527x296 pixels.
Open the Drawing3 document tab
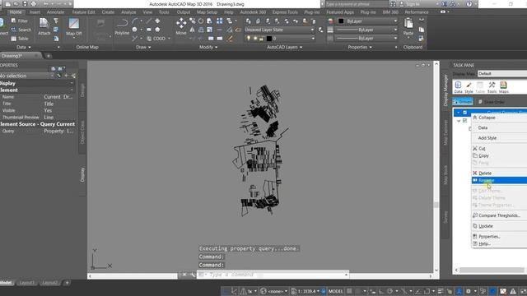pyautogui.click(x=20, y=56)
